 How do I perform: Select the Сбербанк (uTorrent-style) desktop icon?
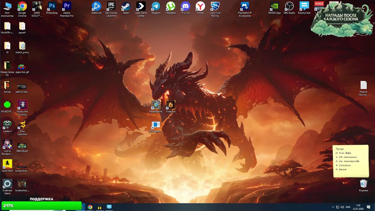[x=171, y=8]
